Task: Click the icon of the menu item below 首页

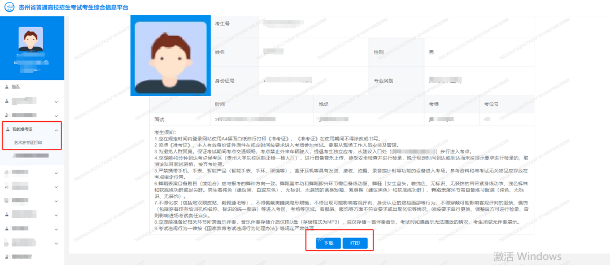Action: 6,101
